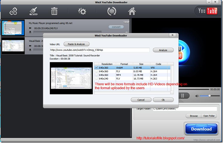
Task: Click the VP8 code cell
Action: pyautogui.click(x=152, y=68)
